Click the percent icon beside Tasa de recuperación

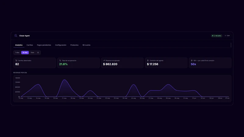click(60, 61)
